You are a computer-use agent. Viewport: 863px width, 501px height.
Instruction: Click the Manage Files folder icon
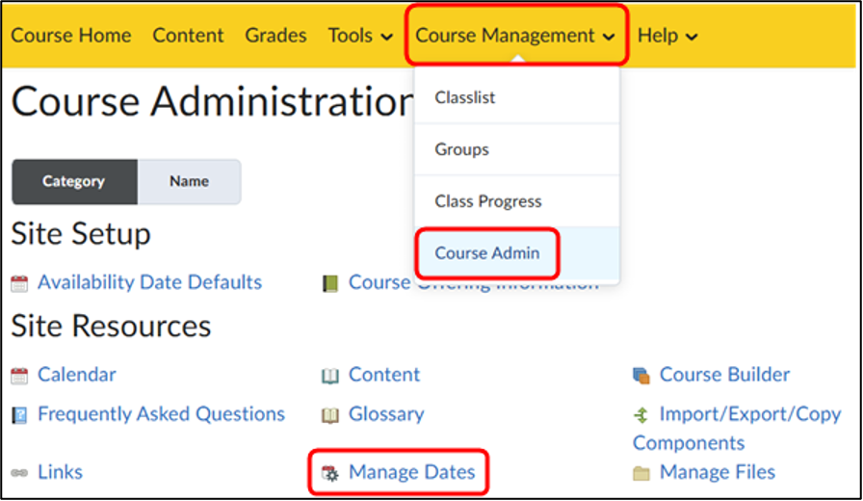[641, 473]
